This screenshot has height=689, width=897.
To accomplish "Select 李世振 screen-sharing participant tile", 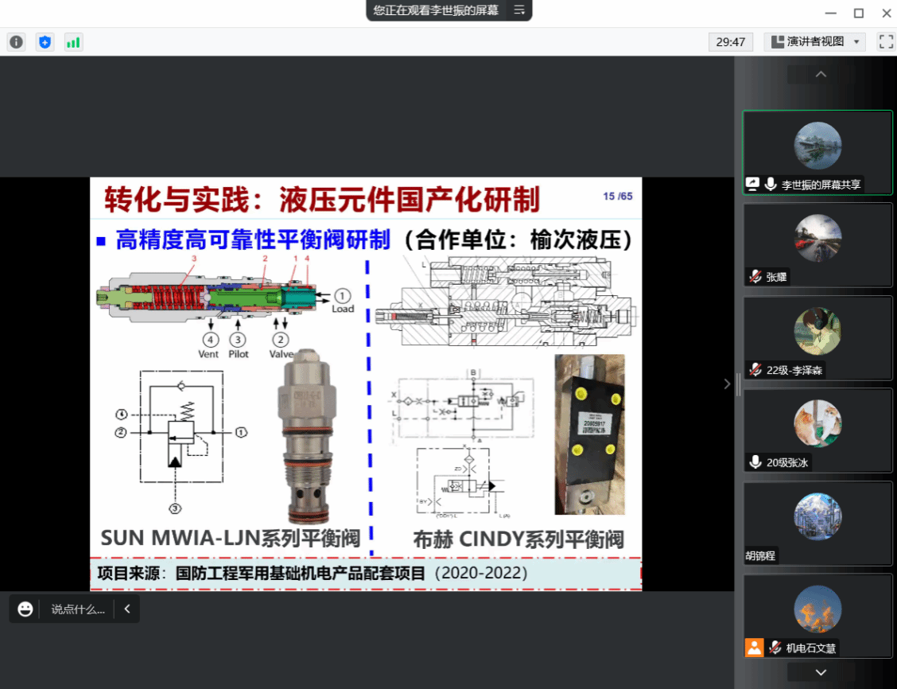I will 817,152.
